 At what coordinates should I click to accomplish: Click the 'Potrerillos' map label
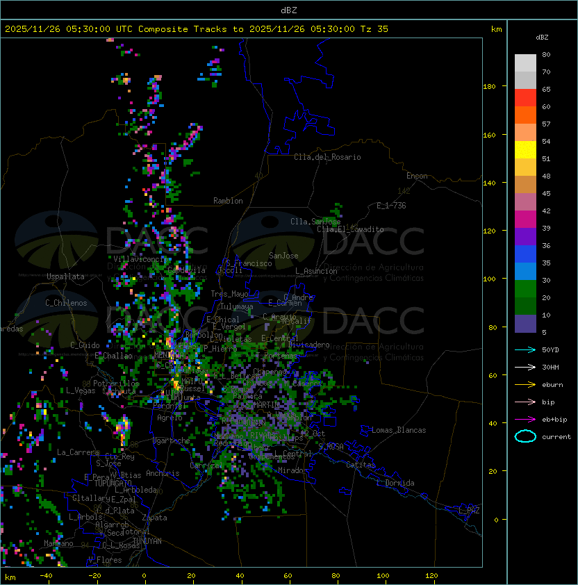pos(116,384)
